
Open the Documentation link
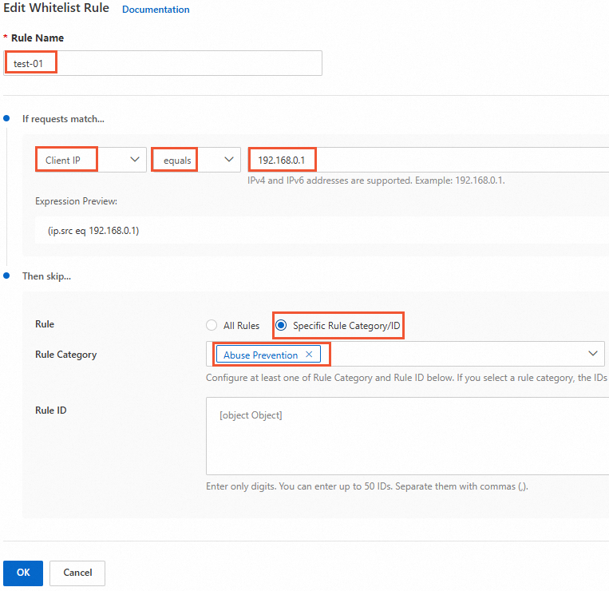pyautogui.click(x=156, y=10)
